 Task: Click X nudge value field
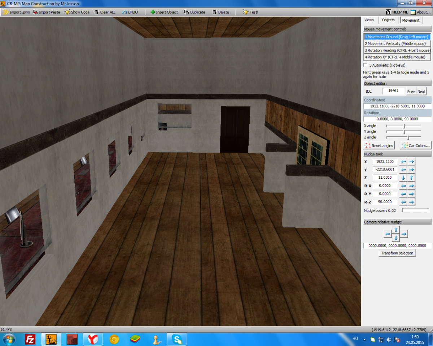click(385, 162)
